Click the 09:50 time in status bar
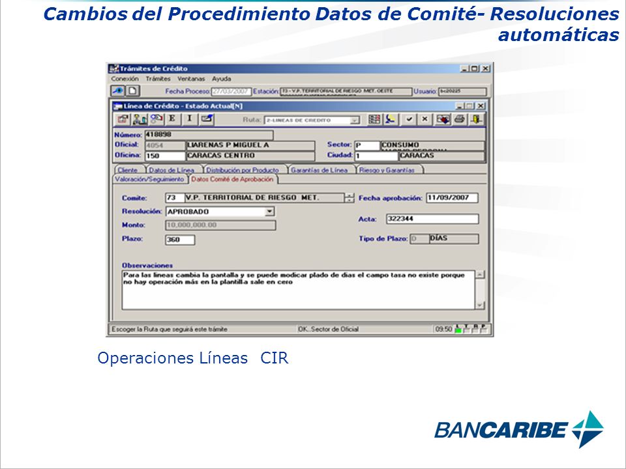The width and height of the screenshot is (626, 469). coord(443,330)
